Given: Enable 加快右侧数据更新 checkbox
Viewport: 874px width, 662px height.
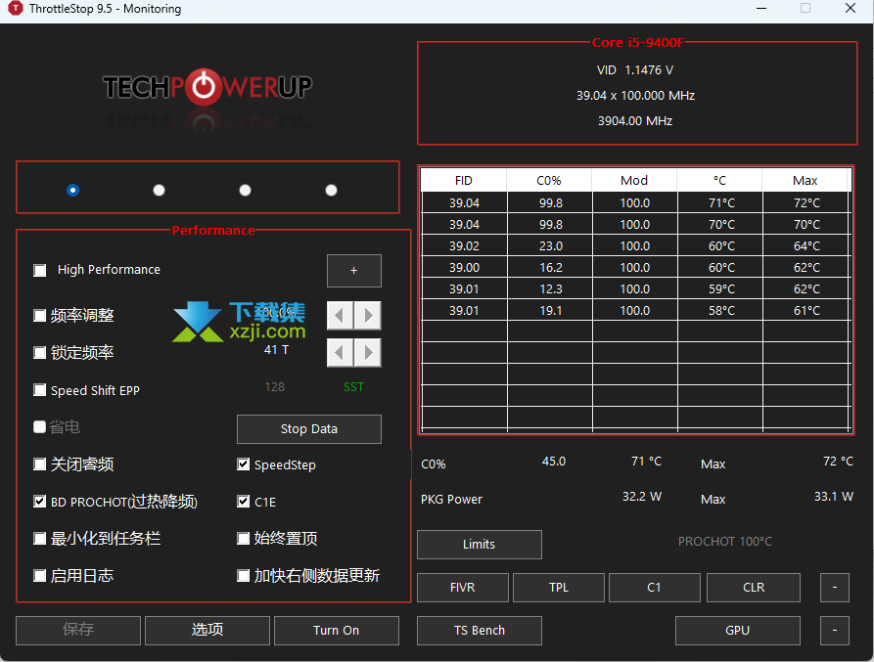Looking at the screenshot, I should point(243,575).
